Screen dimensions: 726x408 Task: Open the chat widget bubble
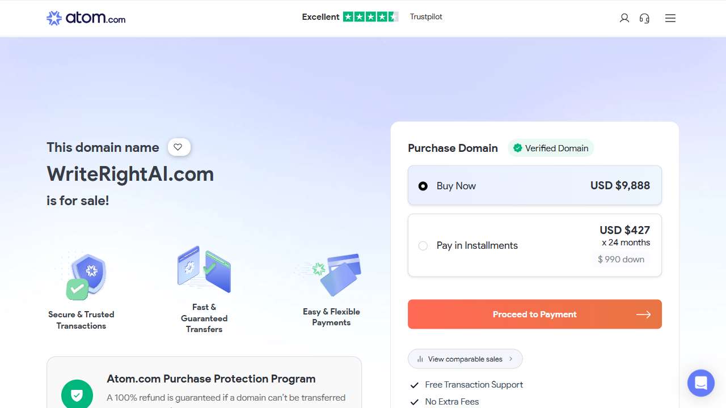[700, 382]
